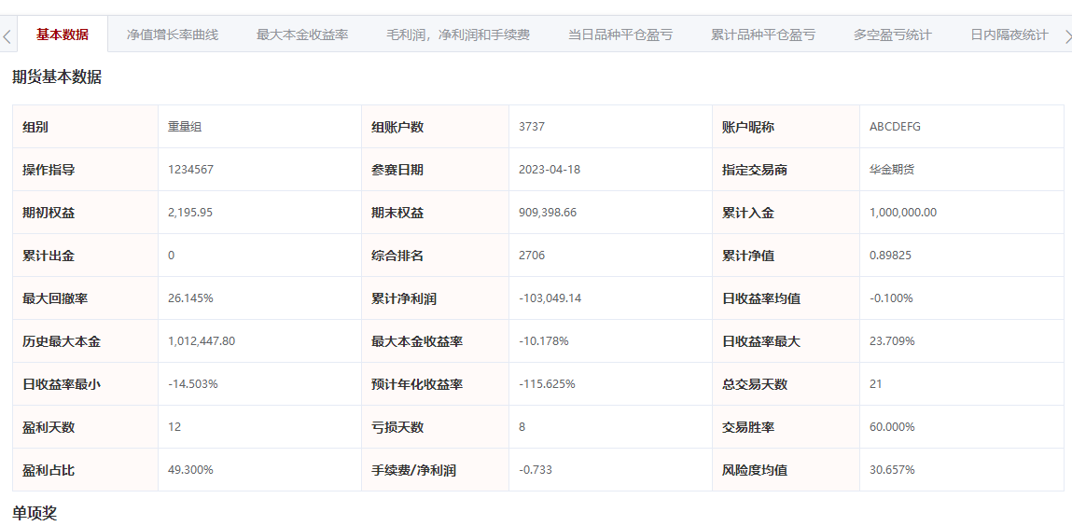The height and width of the screenshot is (526, 1072).
Task: Click the right tab scroll arrow
Action: tap(1066, 36)
